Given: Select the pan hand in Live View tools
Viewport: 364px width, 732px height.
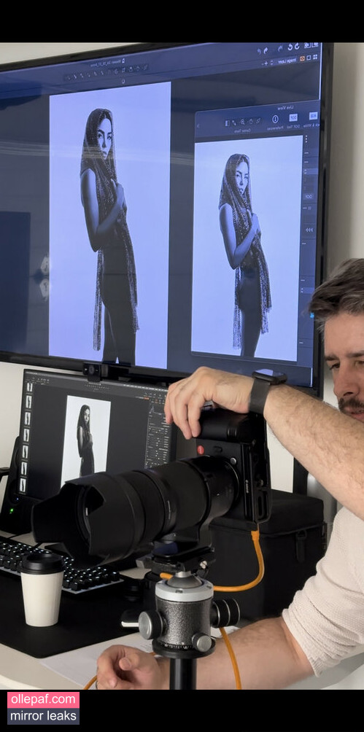Looking at the screenshot, I should (x=251, y=121).
